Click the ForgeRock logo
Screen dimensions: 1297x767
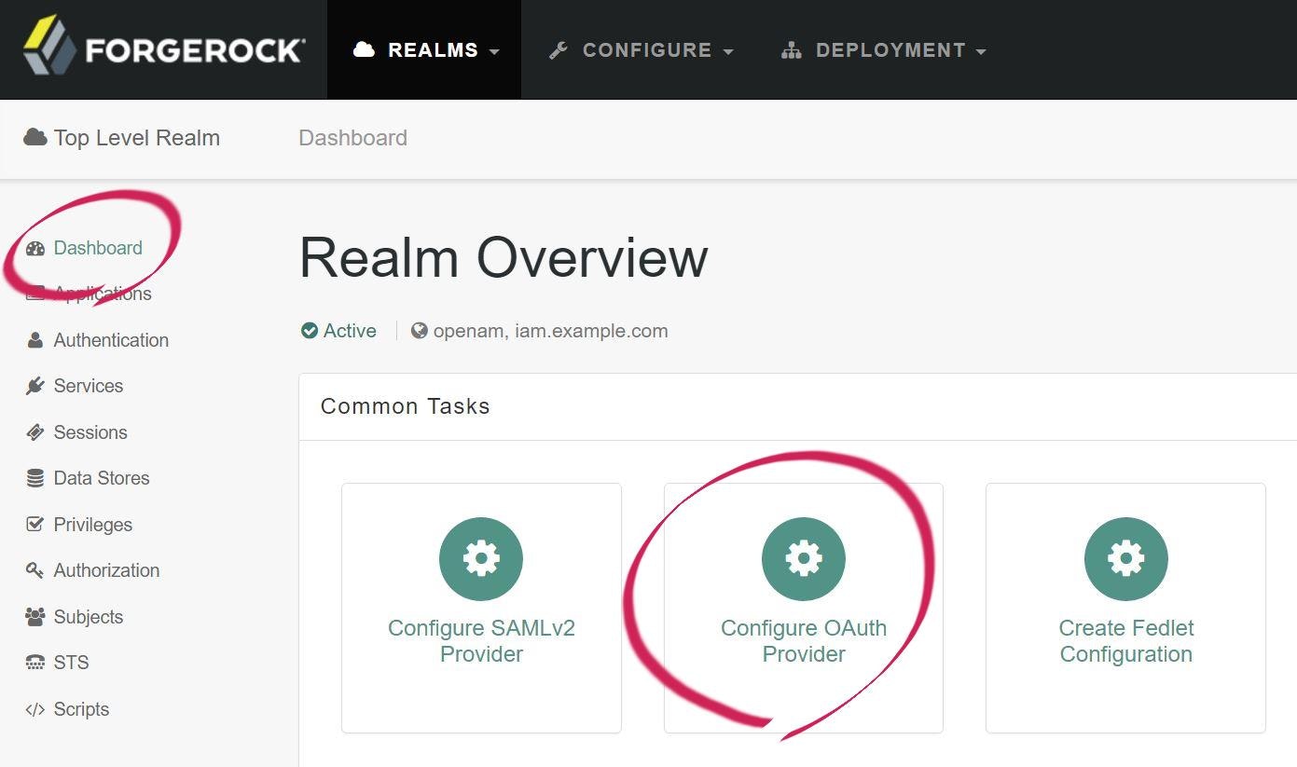[x=164, y=47]
